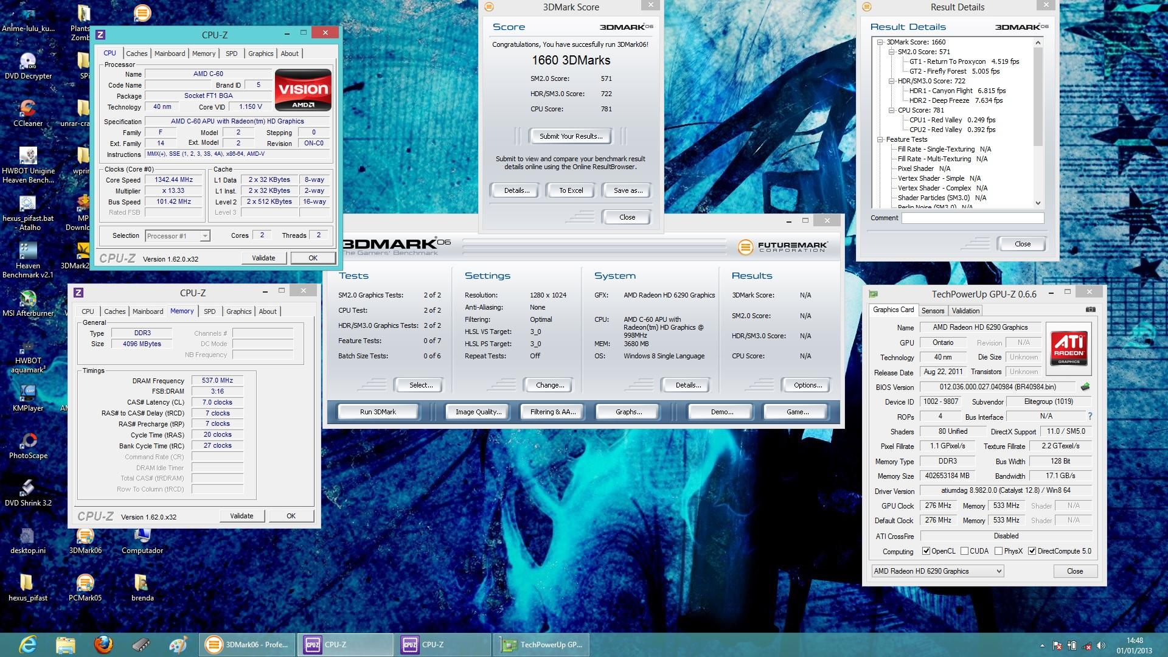Toggle the DirectCompute 5.0 checkbox
Image resolution: width=1168 pixels, height=657 pixels.
coord(1032,551)
